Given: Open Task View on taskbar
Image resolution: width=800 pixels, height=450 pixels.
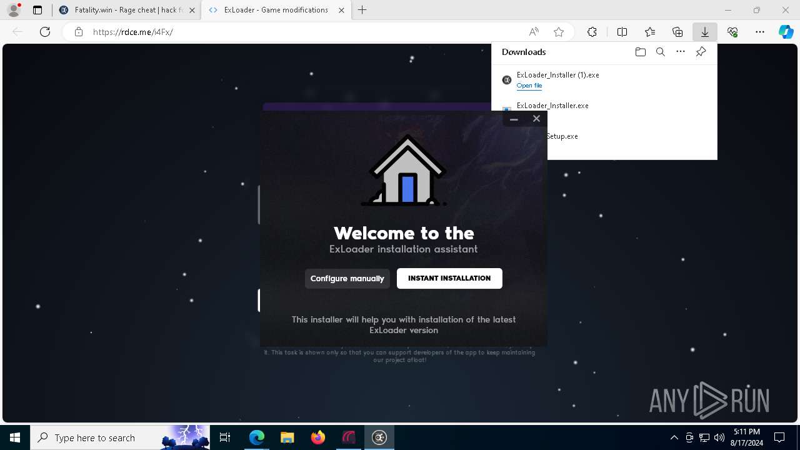Looking at the screenshot, I should pyautogui.click(x=225, y=437).
